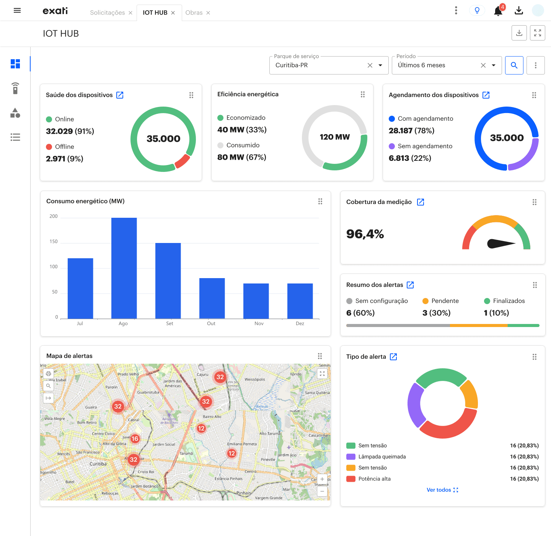Click the Jul bar in consumption chart
551x536 pixels.
pyautogui.click(x=80, y=288)
